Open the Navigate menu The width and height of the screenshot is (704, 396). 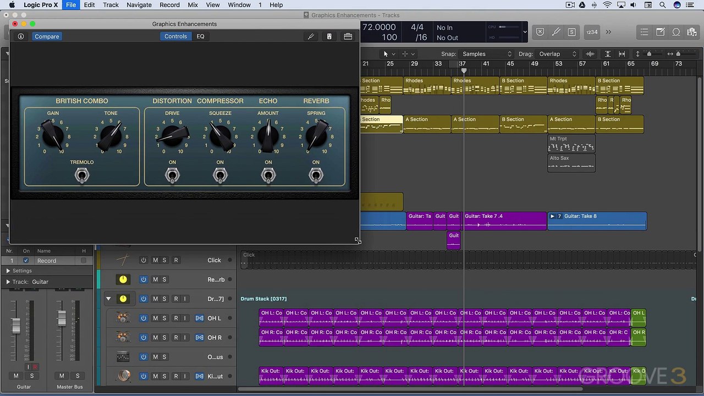139,5
